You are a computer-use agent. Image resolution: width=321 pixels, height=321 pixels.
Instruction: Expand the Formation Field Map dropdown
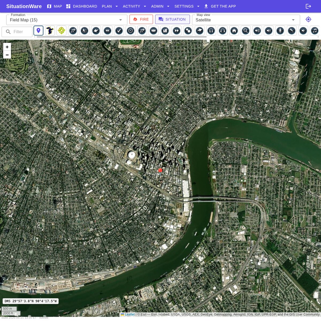67,20
